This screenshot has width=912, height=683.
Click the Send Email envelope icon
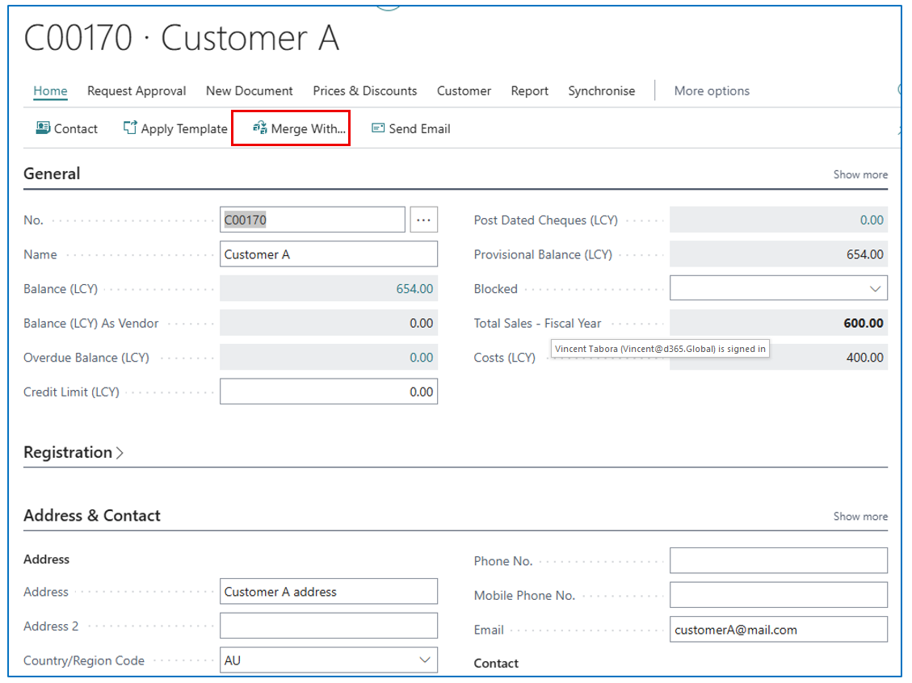click(378, 128)
